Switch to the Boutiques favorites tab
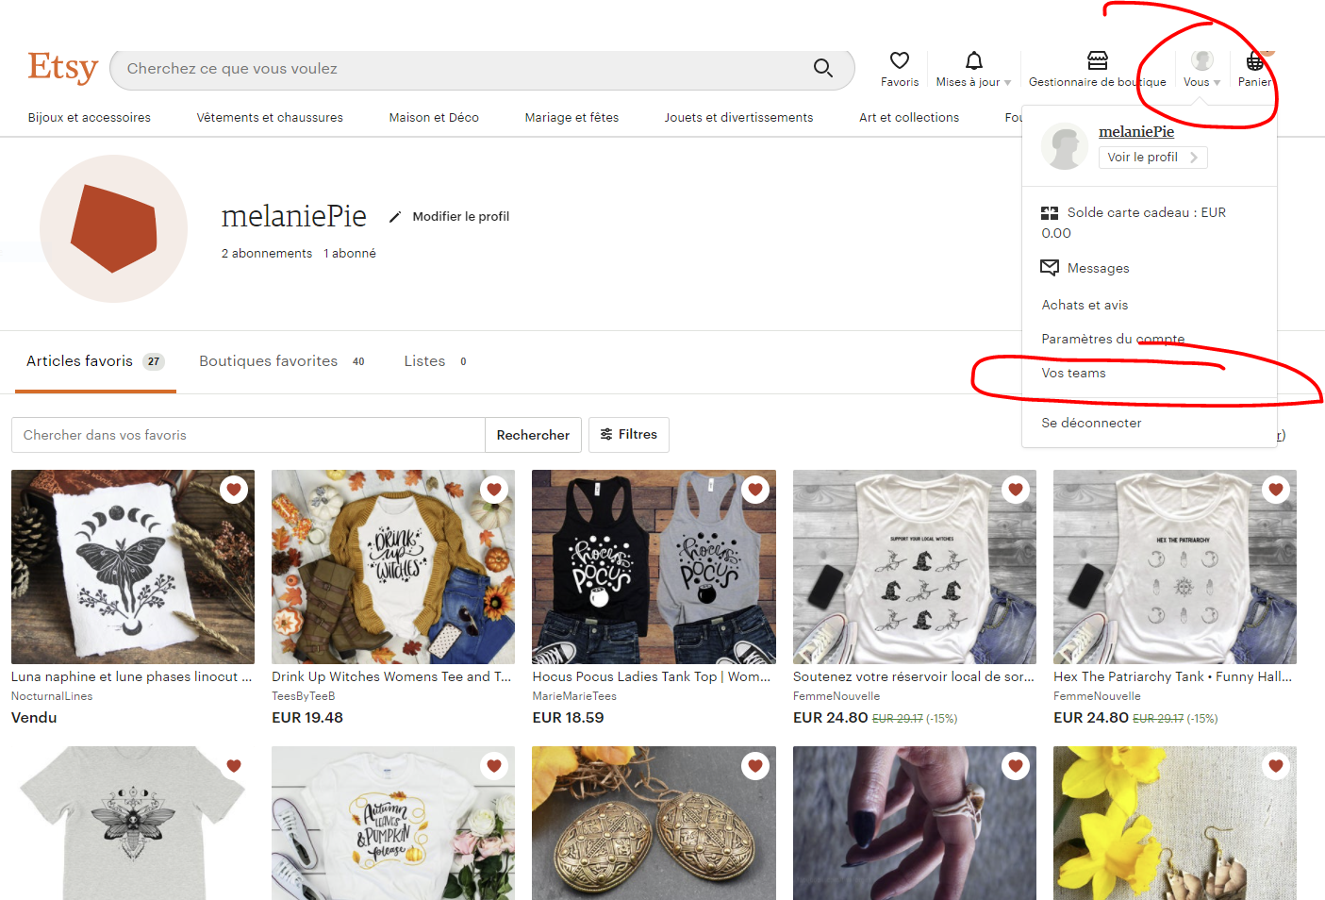1325x900 pixels. click(x=268, y=361)
